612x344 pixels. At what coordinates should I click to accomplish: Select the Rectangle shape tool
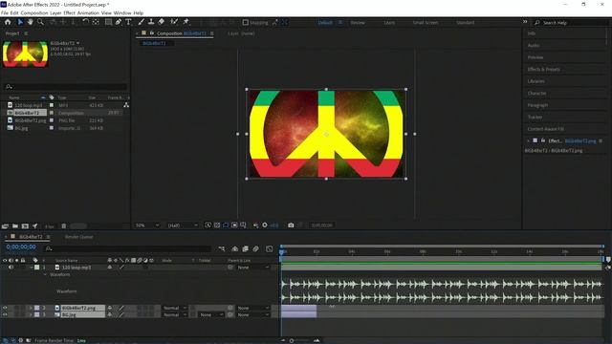[108, 22]
